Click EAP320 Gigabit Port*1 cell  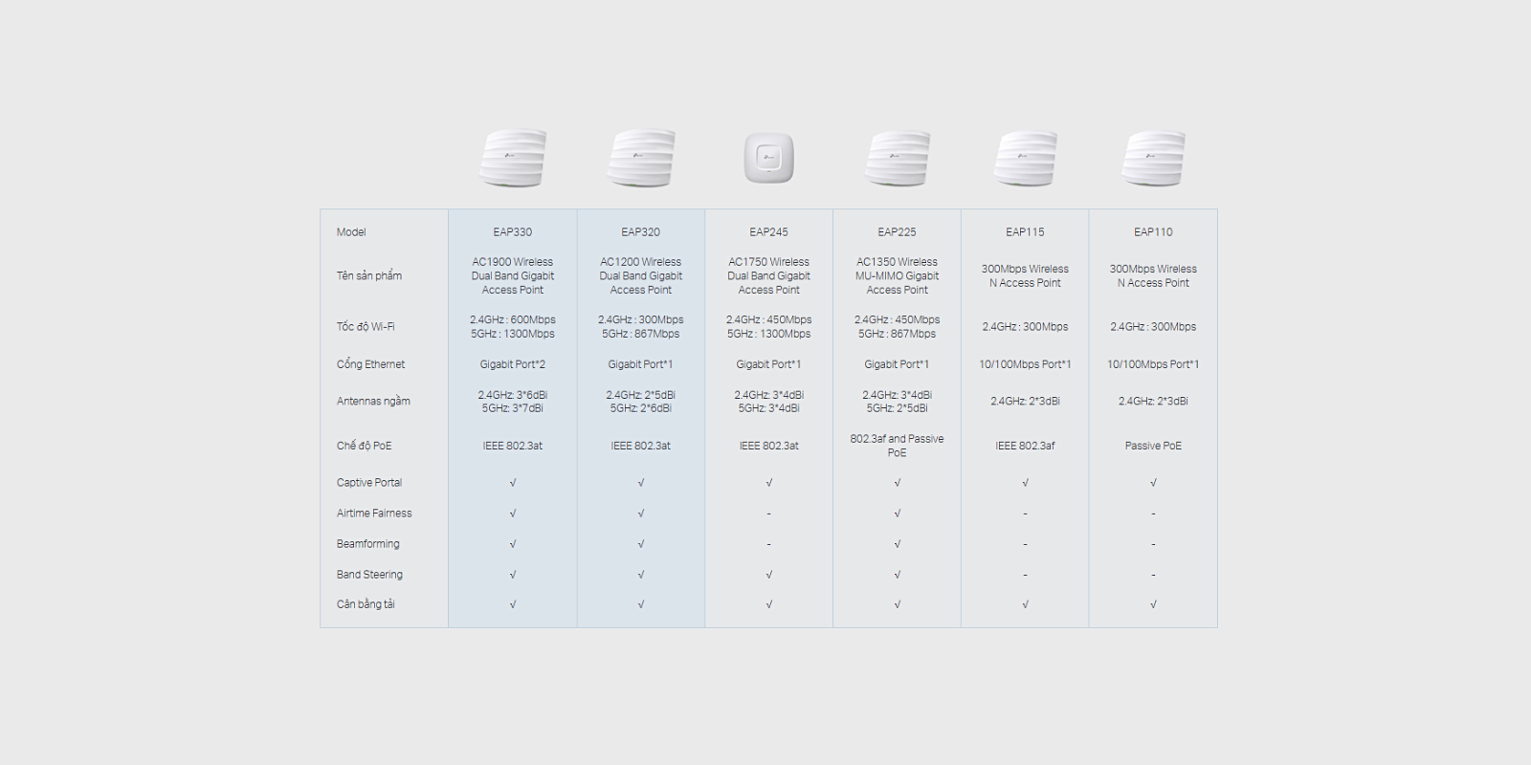click(x=641, y=364)
